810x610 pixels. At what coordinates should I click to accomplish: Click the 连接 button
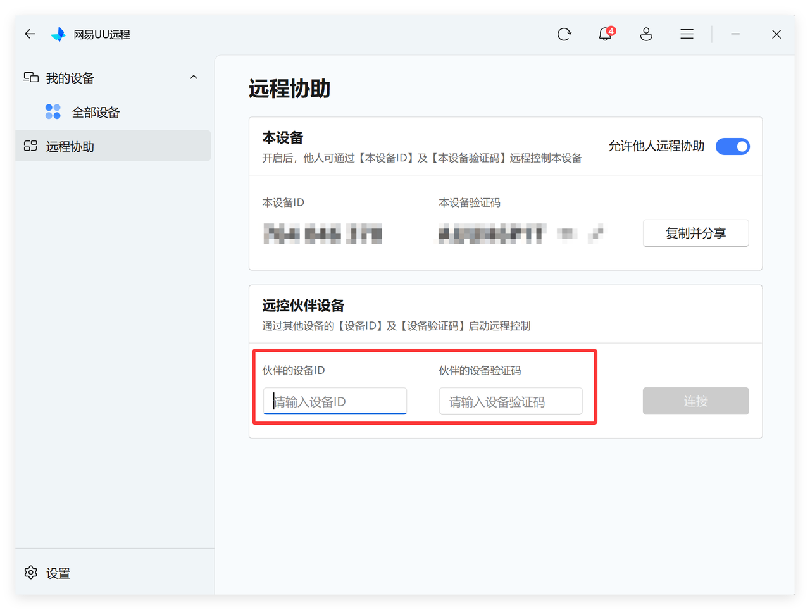696,401
